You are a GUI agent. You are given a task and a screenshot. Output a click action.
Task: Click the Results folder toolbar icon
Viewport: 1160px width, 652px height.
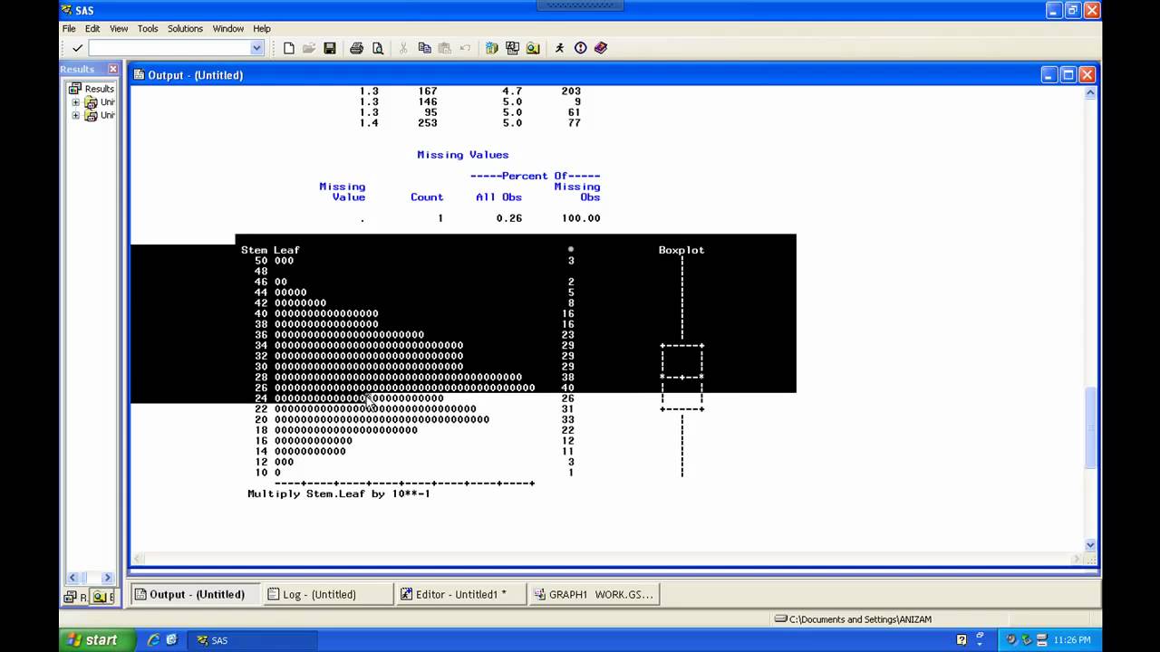(533, 48)
